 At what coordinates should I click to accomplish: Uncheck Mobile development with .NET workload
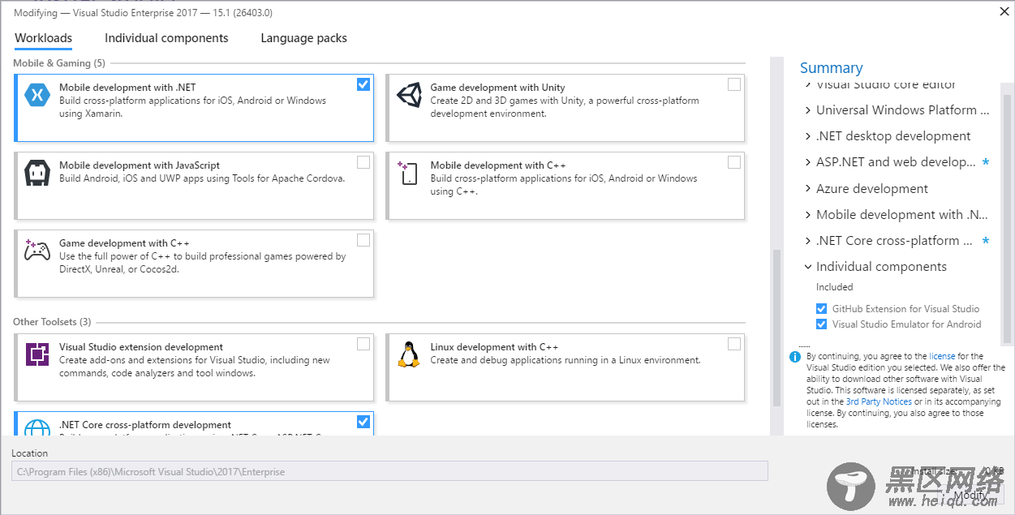[x=363, y=84]
